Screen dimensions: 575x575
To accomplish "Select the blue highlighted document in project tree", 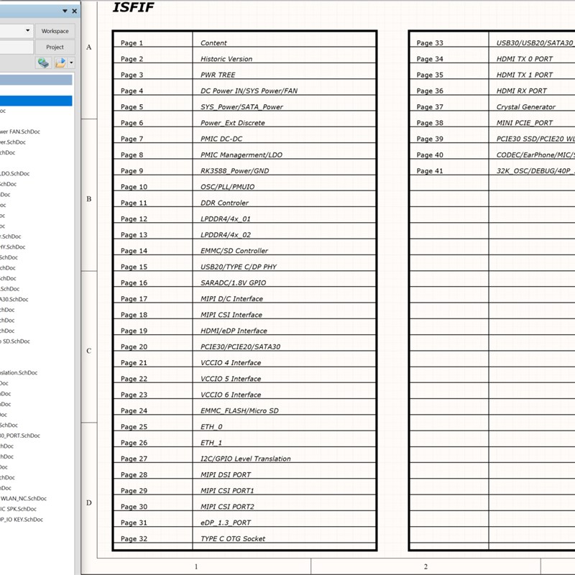I will (36, 101).
